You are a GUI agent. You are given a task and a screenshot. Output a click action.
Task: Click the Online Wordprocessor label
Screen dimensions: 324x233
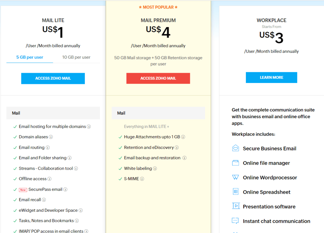pos(270,178)
